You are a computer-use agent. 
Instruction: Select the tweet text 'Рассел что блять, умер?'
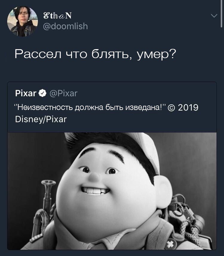(95, 54)
